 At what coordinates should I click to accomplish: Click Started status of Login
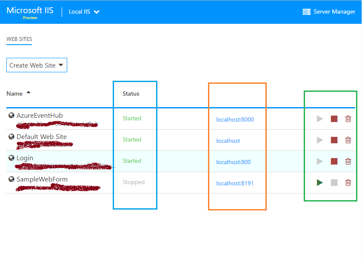tap(132, 161)
